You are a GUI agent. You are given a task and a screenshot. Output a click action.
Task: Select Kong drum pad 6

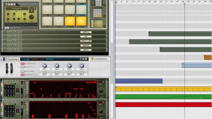[58, 10]
